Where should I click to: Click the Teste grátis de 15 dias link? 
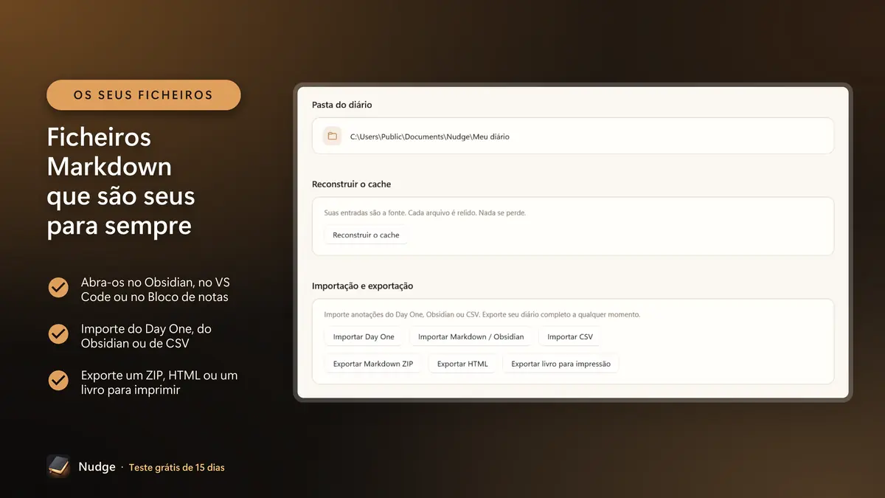[177, 468]
